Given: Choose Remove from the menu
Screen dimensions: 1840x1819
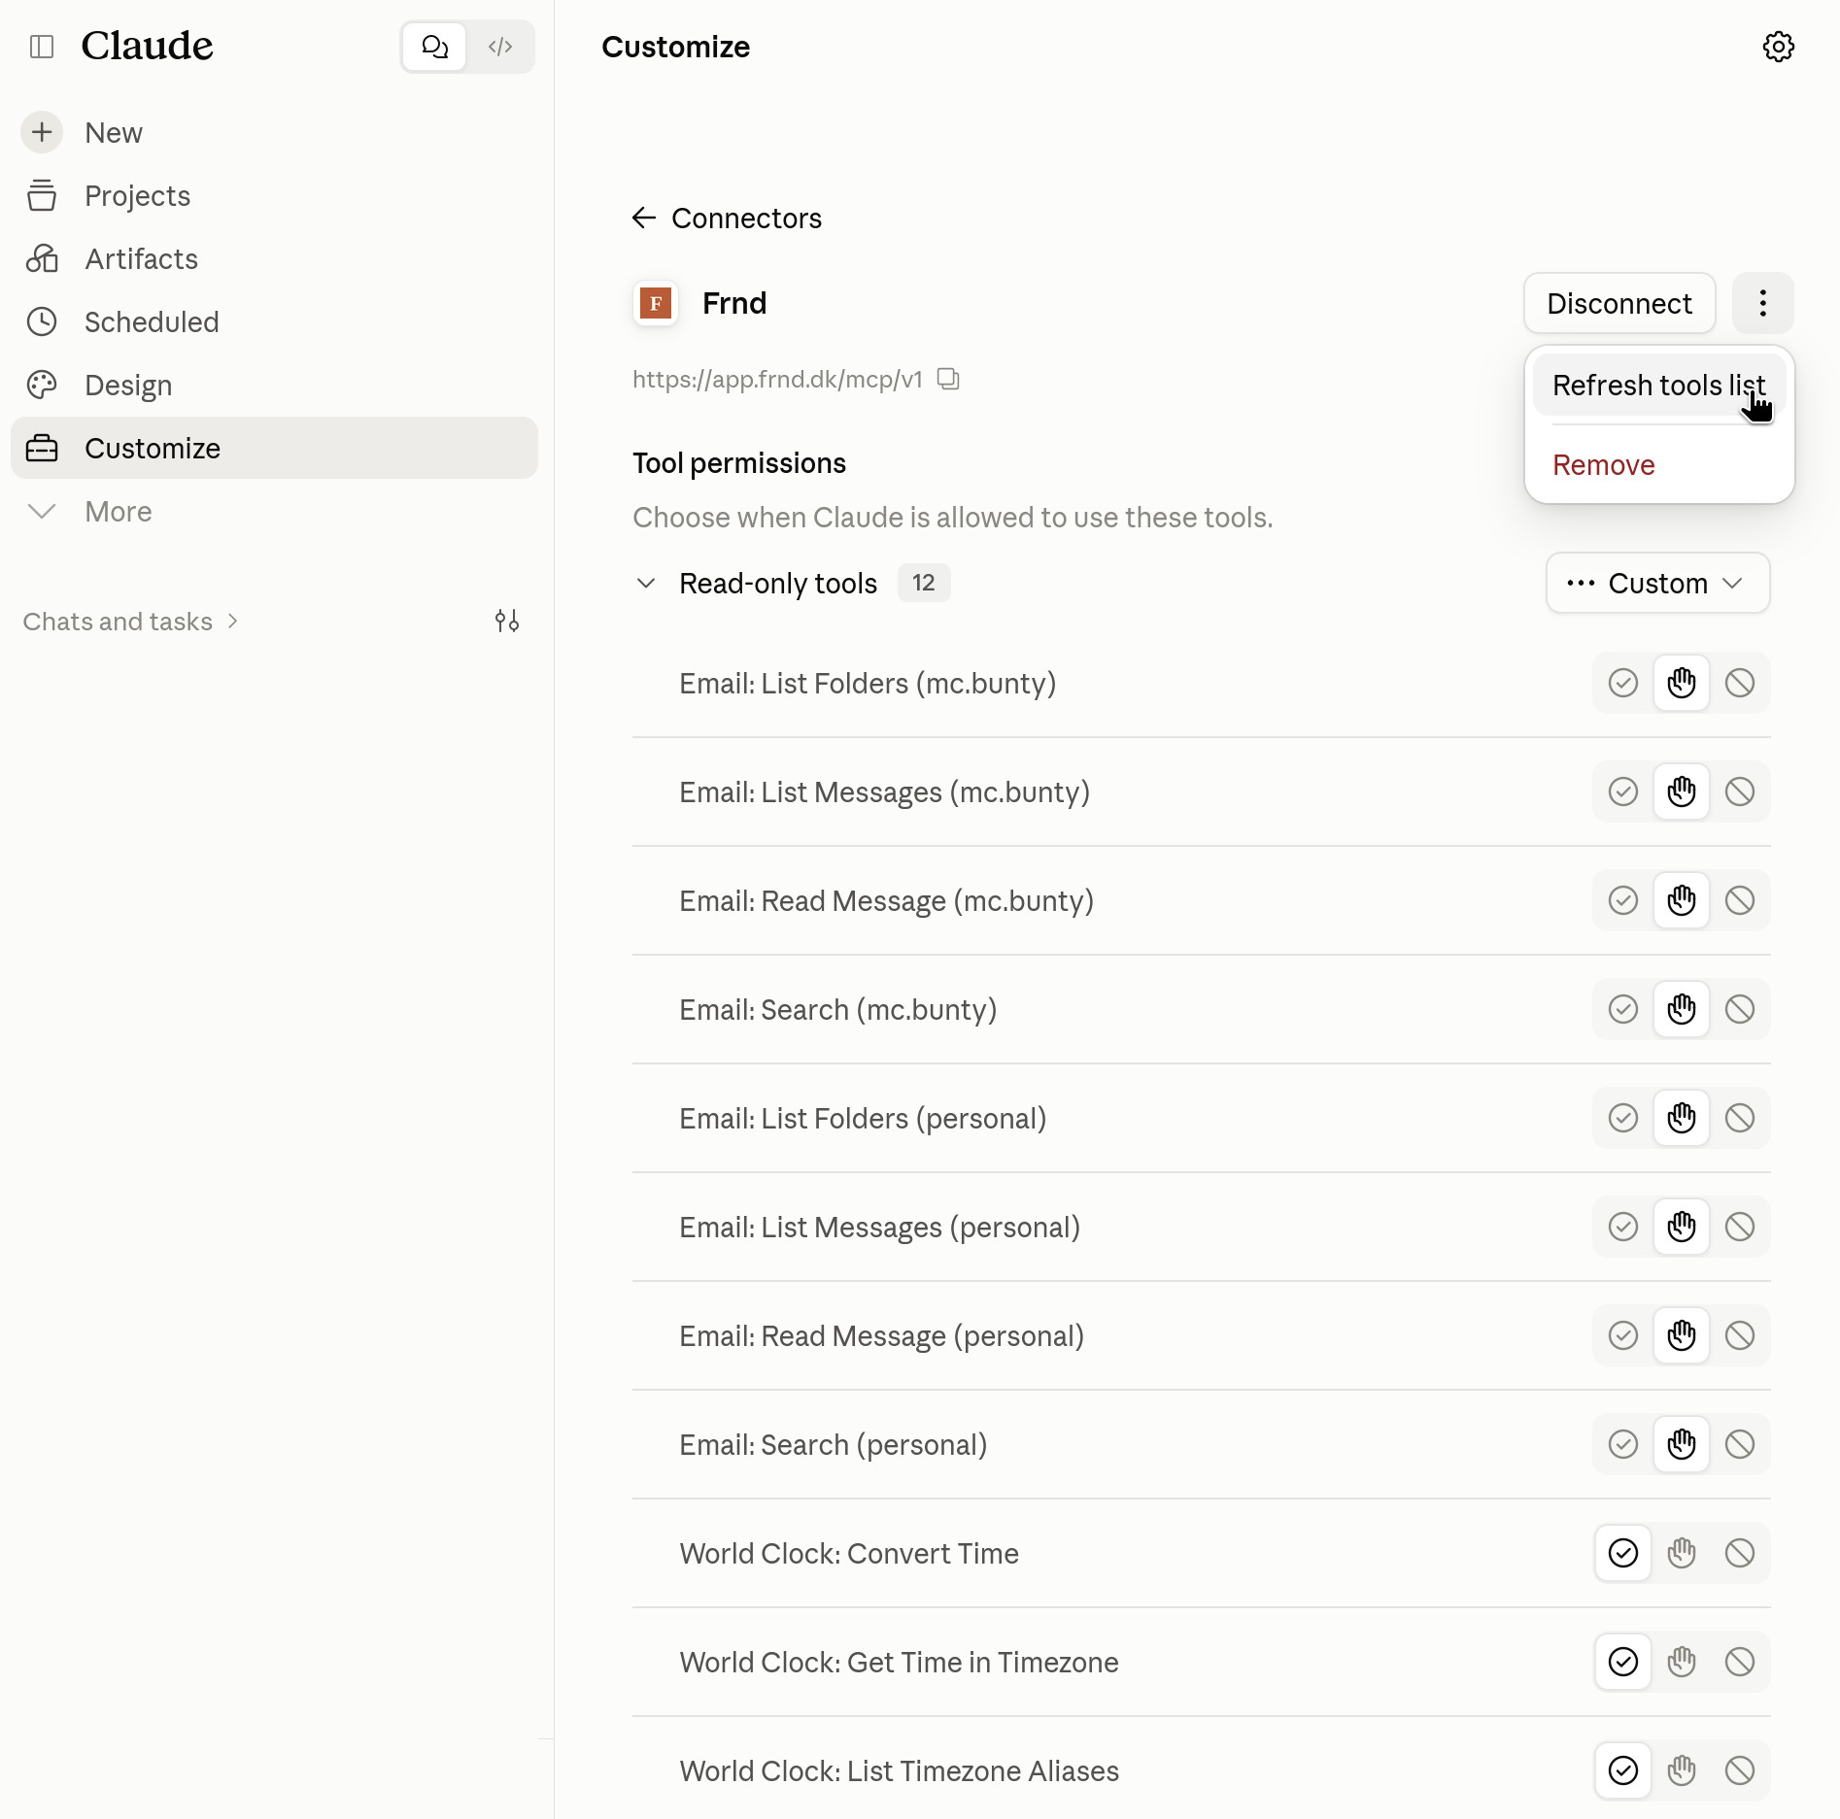Looking at the screenshot, I should click(1659, 465).
